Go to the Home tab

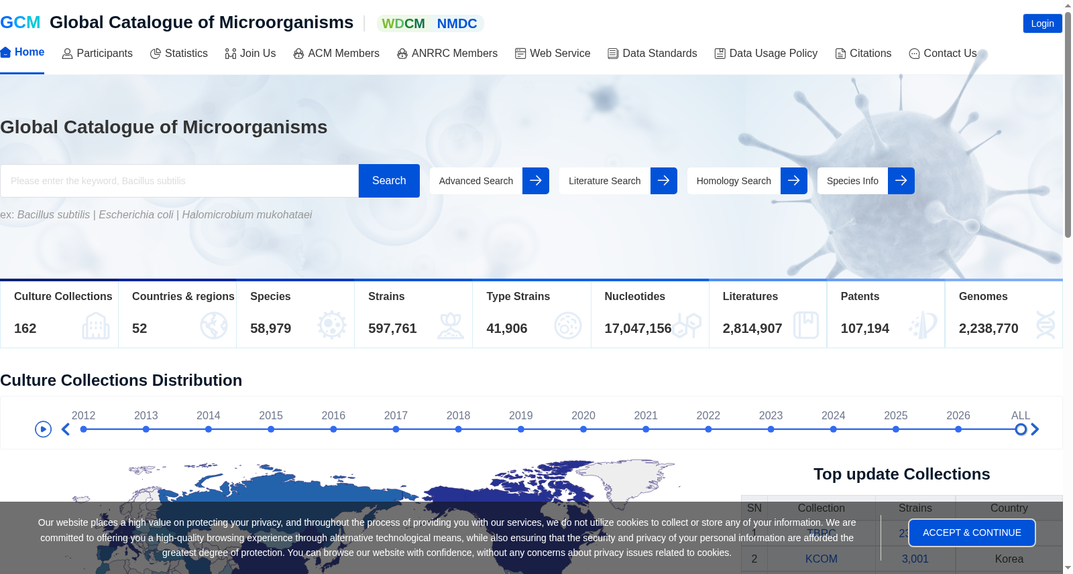pyautogui.click(x=22, y=52)
